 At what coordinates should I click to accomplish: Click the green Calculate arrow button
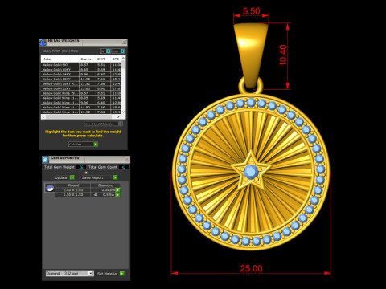pyautogui.click(x=96, y=144)
